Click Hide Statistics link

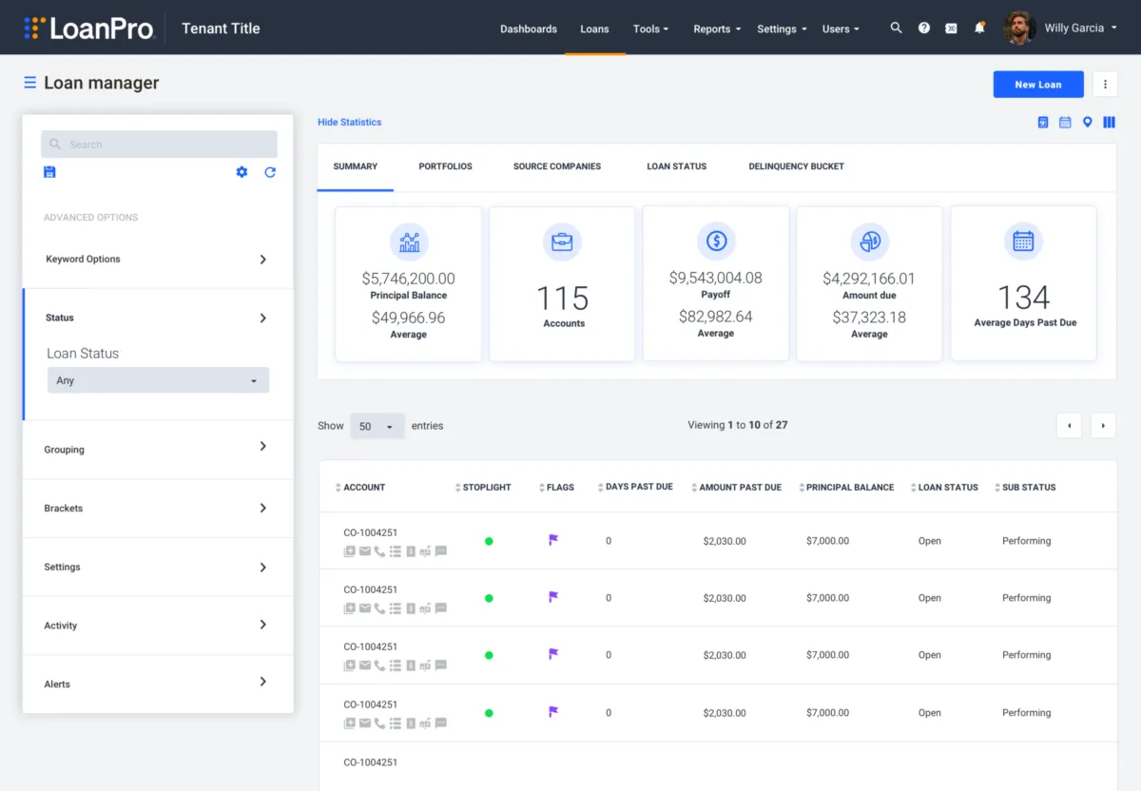(x=349, y=123)
